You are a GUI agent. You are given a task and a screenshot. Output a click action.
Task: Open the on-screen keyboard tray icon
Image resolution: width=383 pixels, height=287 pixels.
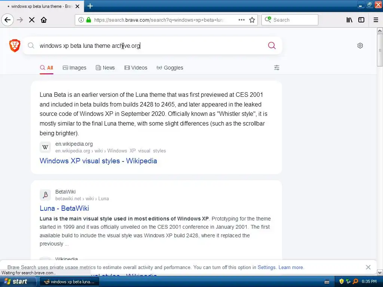[x=327, y=282]
